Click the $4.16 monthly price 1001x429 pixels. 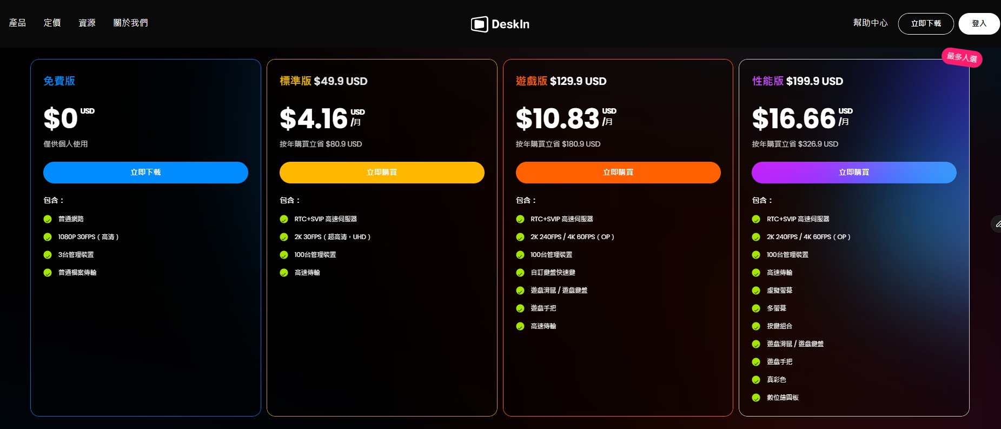314,118
